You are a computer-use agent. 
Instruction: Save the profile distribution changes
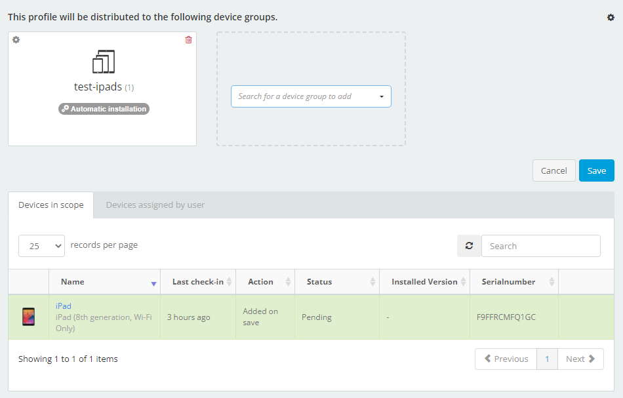[596, 170]
